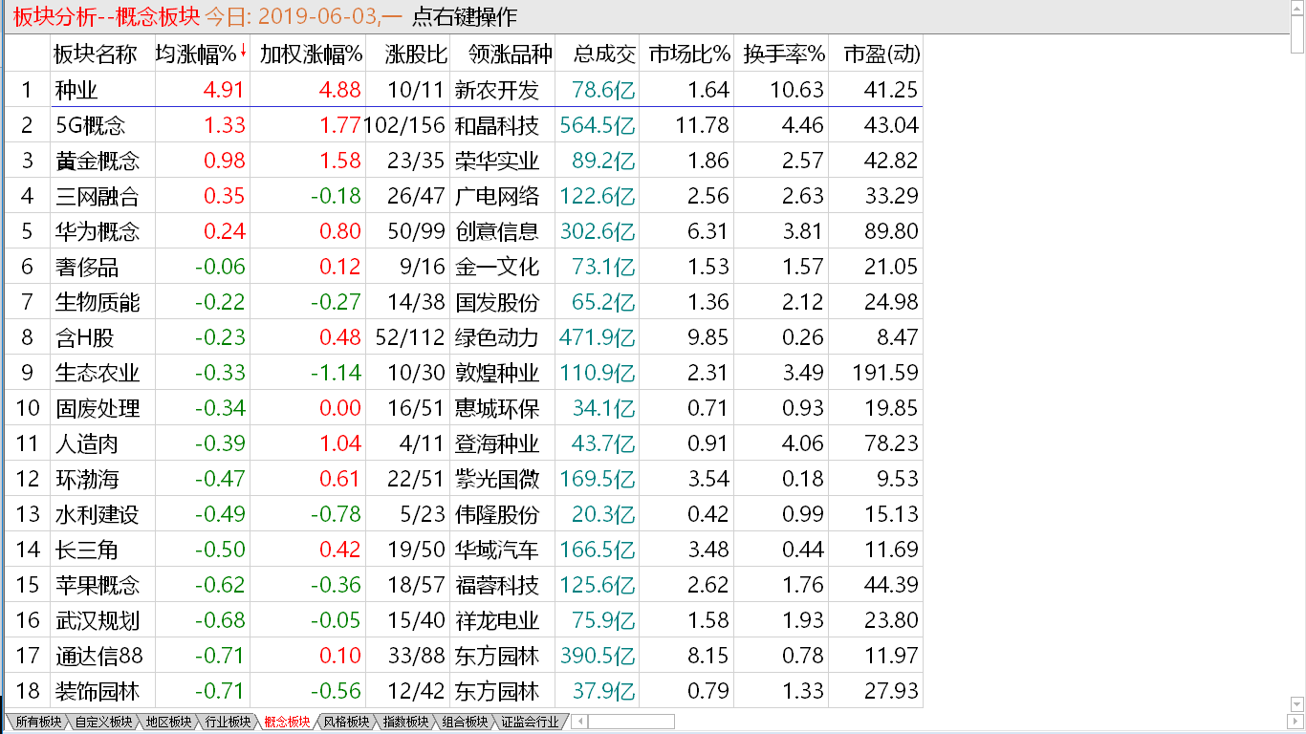Click leading stock 广电网络
1306x734 pixels.
497,196
